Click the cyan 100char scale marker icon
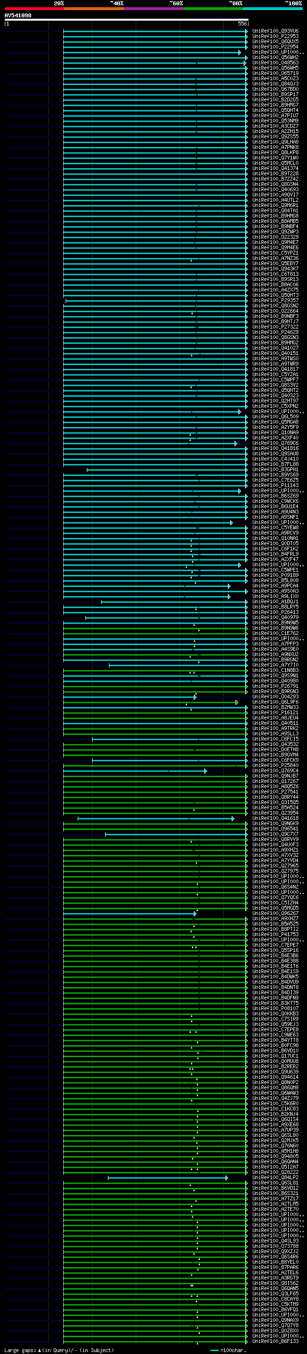Image resolution: width=307 pixels, height=1354 pixels. (214, 1350)
